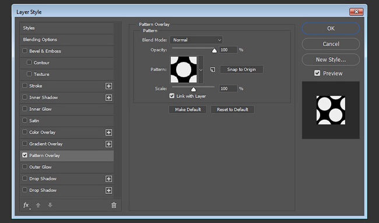Enable the Bevel & Emboss checkbox
The image size is (379, 223).
point(24,51)
